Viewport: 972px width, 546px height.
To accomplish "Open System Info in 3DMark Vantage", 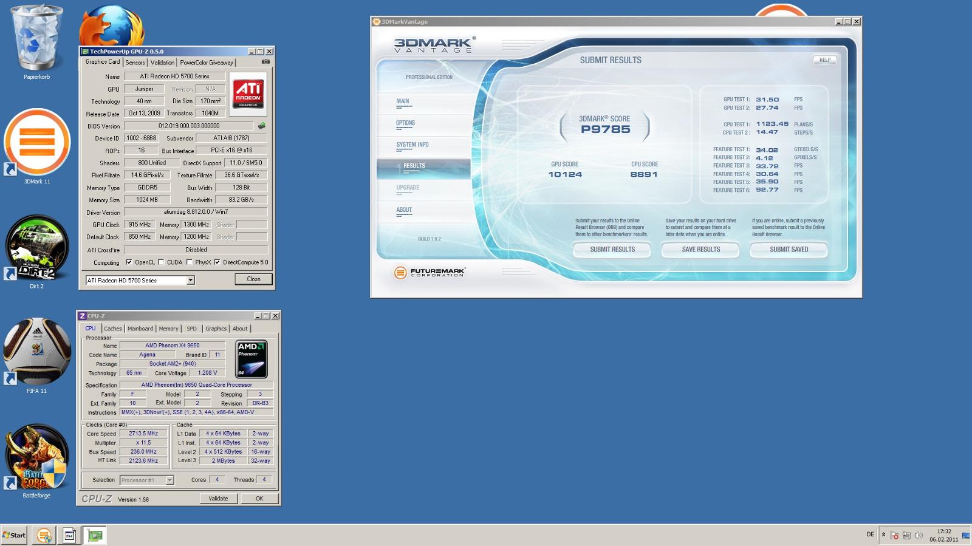I will click(x=412, y=145).
